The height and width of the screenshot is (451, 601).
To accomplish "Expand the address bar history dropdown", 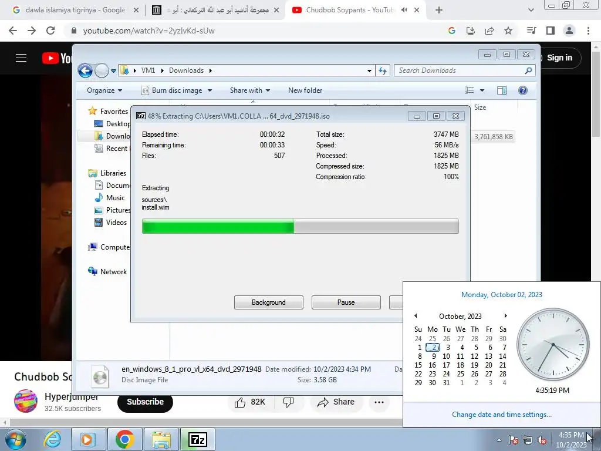I will pos(369,70).
